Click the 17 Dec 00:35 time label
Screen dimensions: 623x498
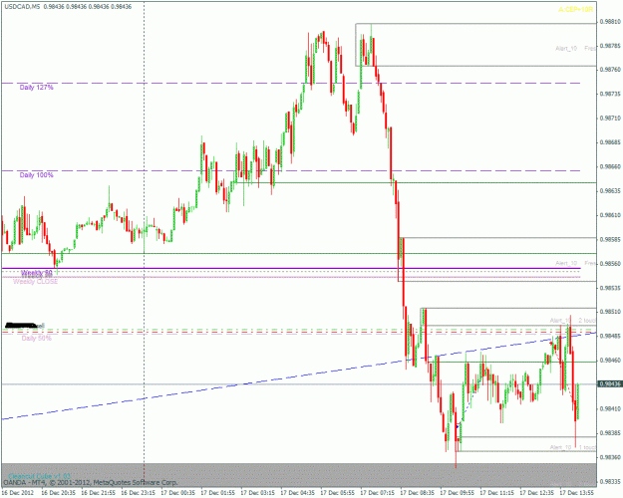(x=178, y=493)
